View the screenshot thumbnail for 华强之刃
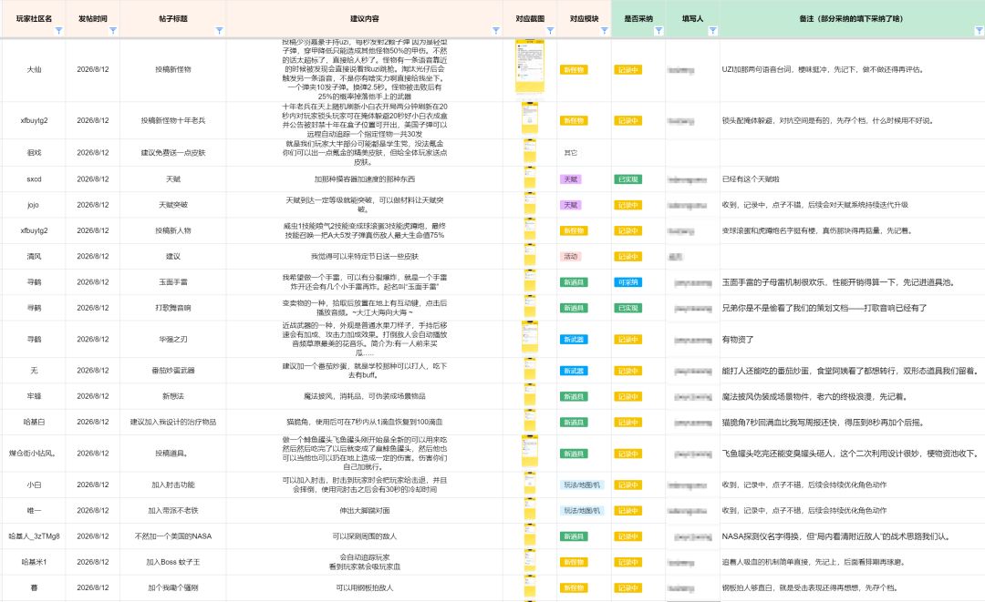The image size is (985, 602). 530,337
